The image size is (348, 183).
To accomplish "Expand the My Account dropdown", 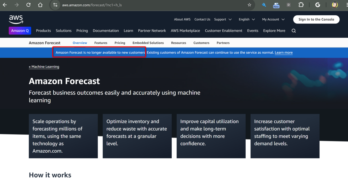I will (273, 19).
